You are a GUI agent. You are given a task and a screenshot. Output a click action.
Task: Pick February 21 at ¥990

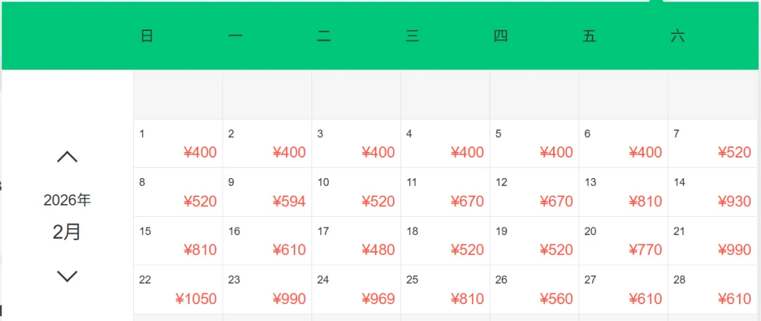click(x=712, y=241)
